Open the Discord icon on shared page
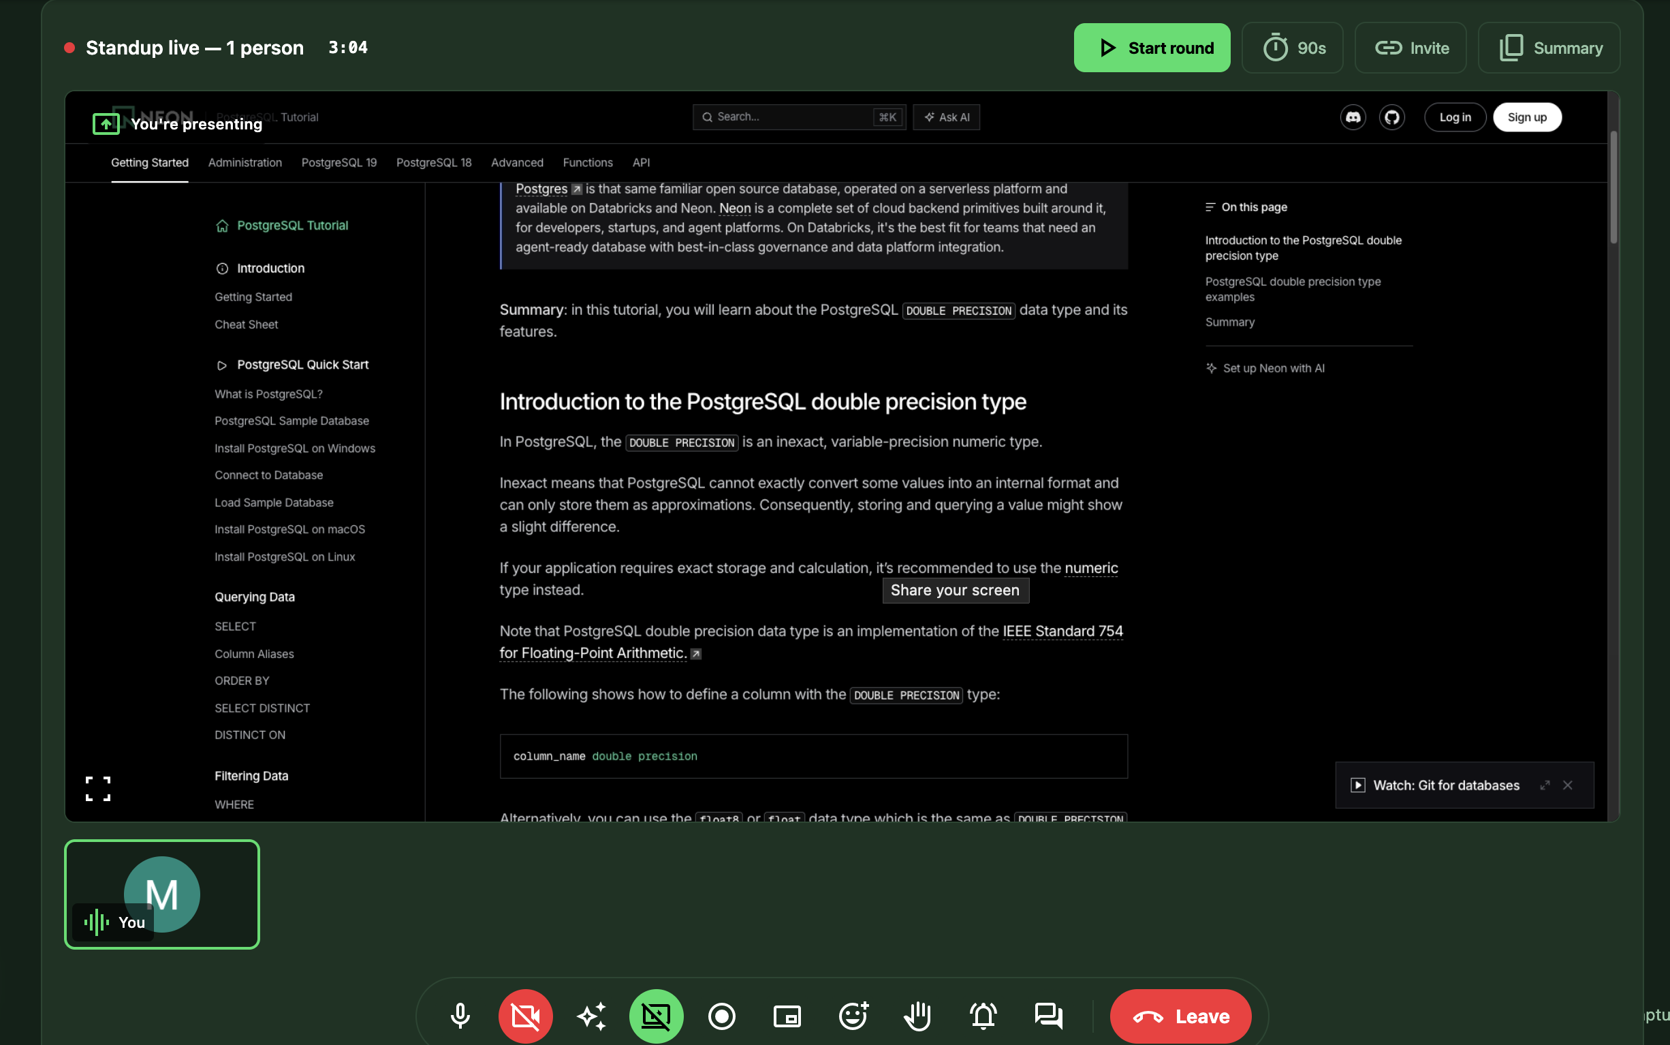 pyautogui.click(x=1353, y=116)
